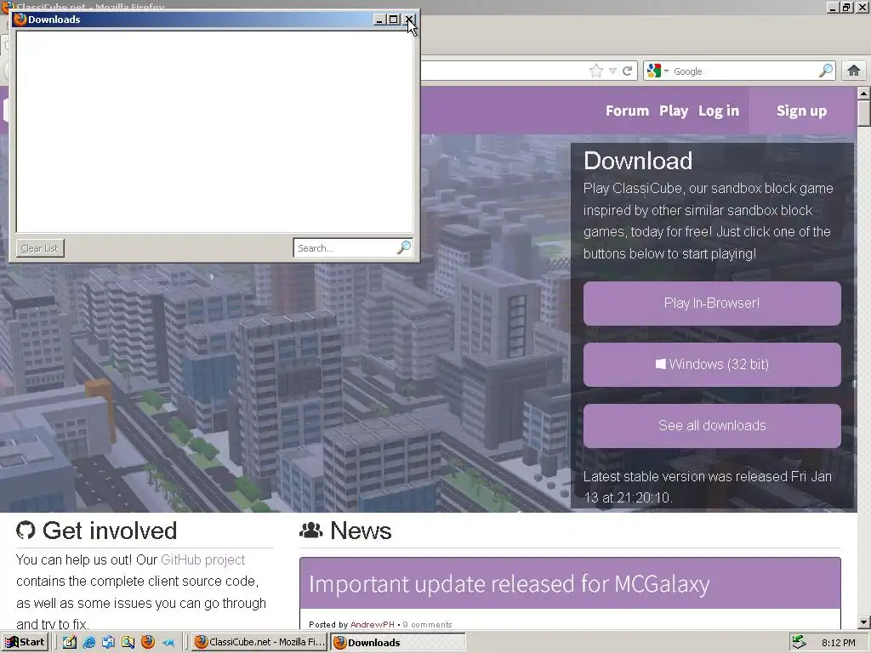Open the 9 comments link
The width and height of the screenshot is (871, 653).
[x=427, y=625]
